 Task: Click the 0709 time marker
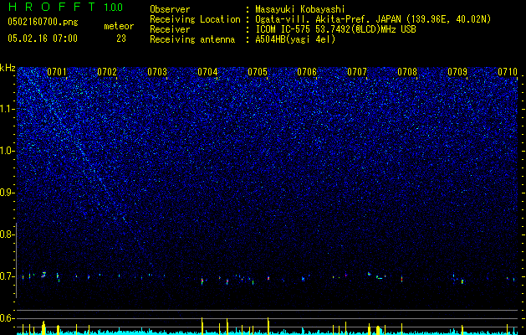[457, 72]
